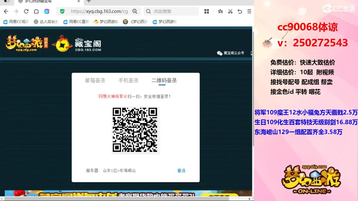This screenshot has height=201, width=358.
Task: Select the 二维码登录 tab
Action: pyautogui.click(x=164, y=81)
